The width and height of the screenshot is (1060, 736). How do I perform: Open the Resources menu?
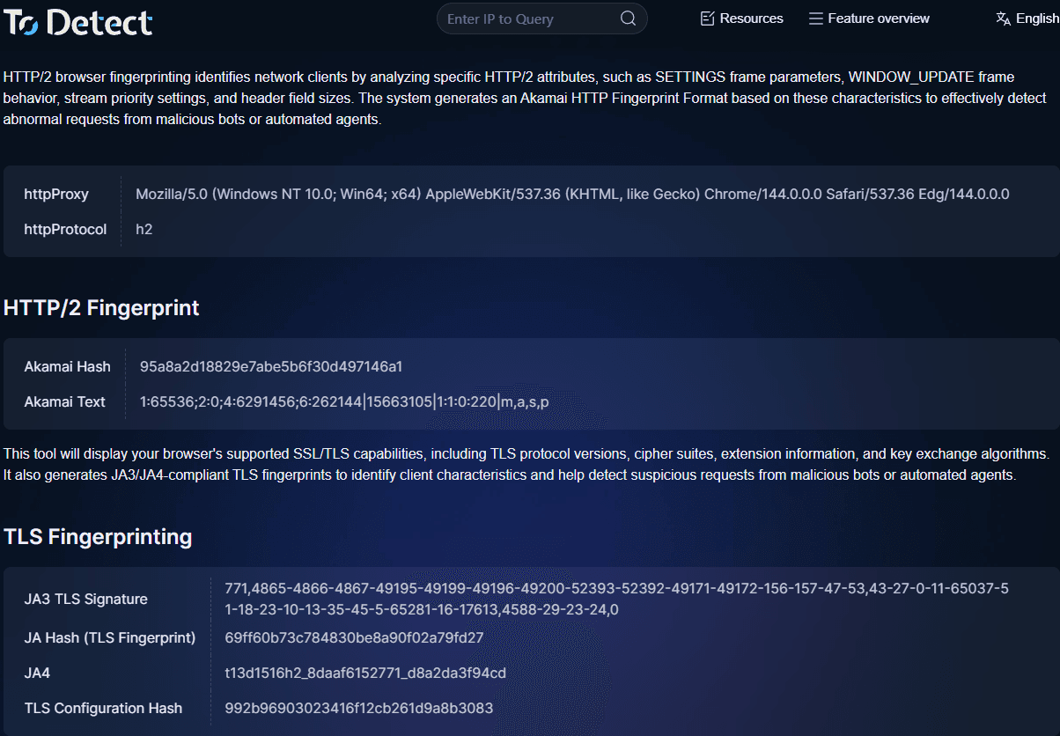pos(751,18)
